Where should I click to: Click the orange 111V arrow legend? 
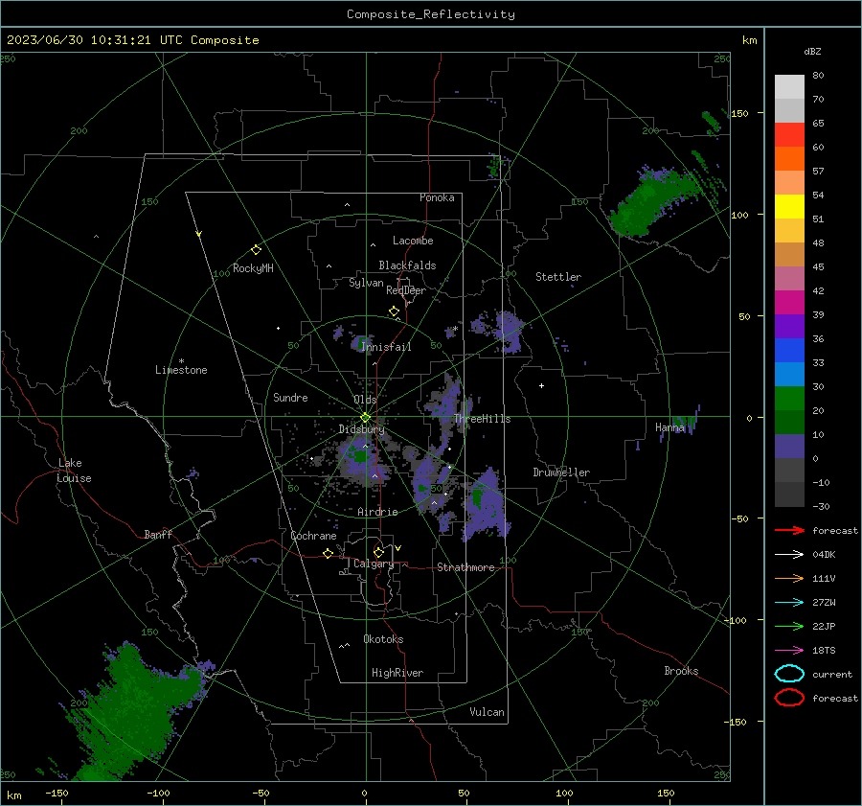coord(789,578)
